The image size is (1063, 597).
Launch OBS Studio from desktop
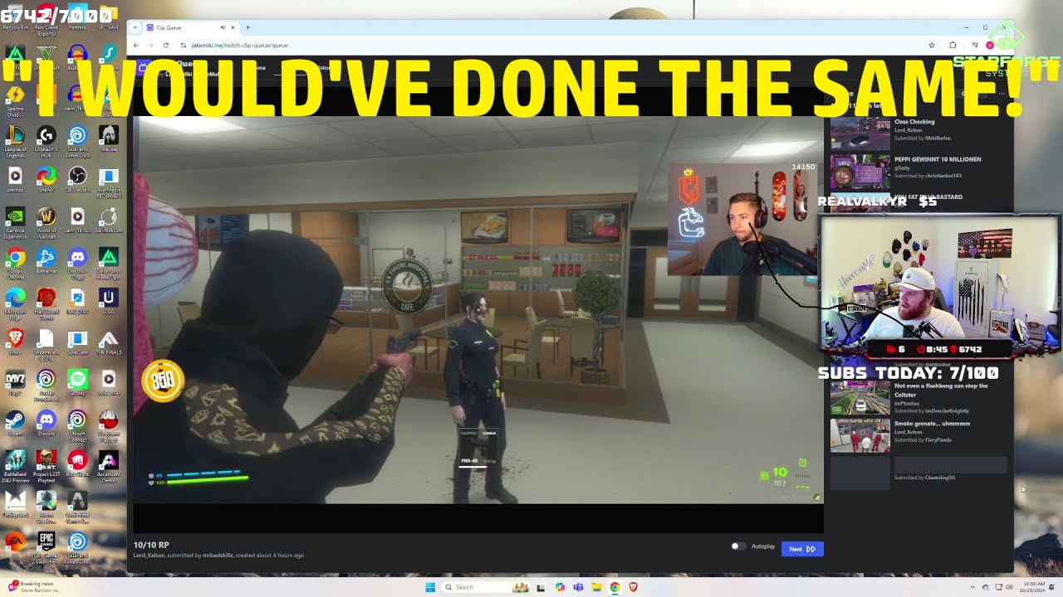pyautogui.click(x=77, y=180)
